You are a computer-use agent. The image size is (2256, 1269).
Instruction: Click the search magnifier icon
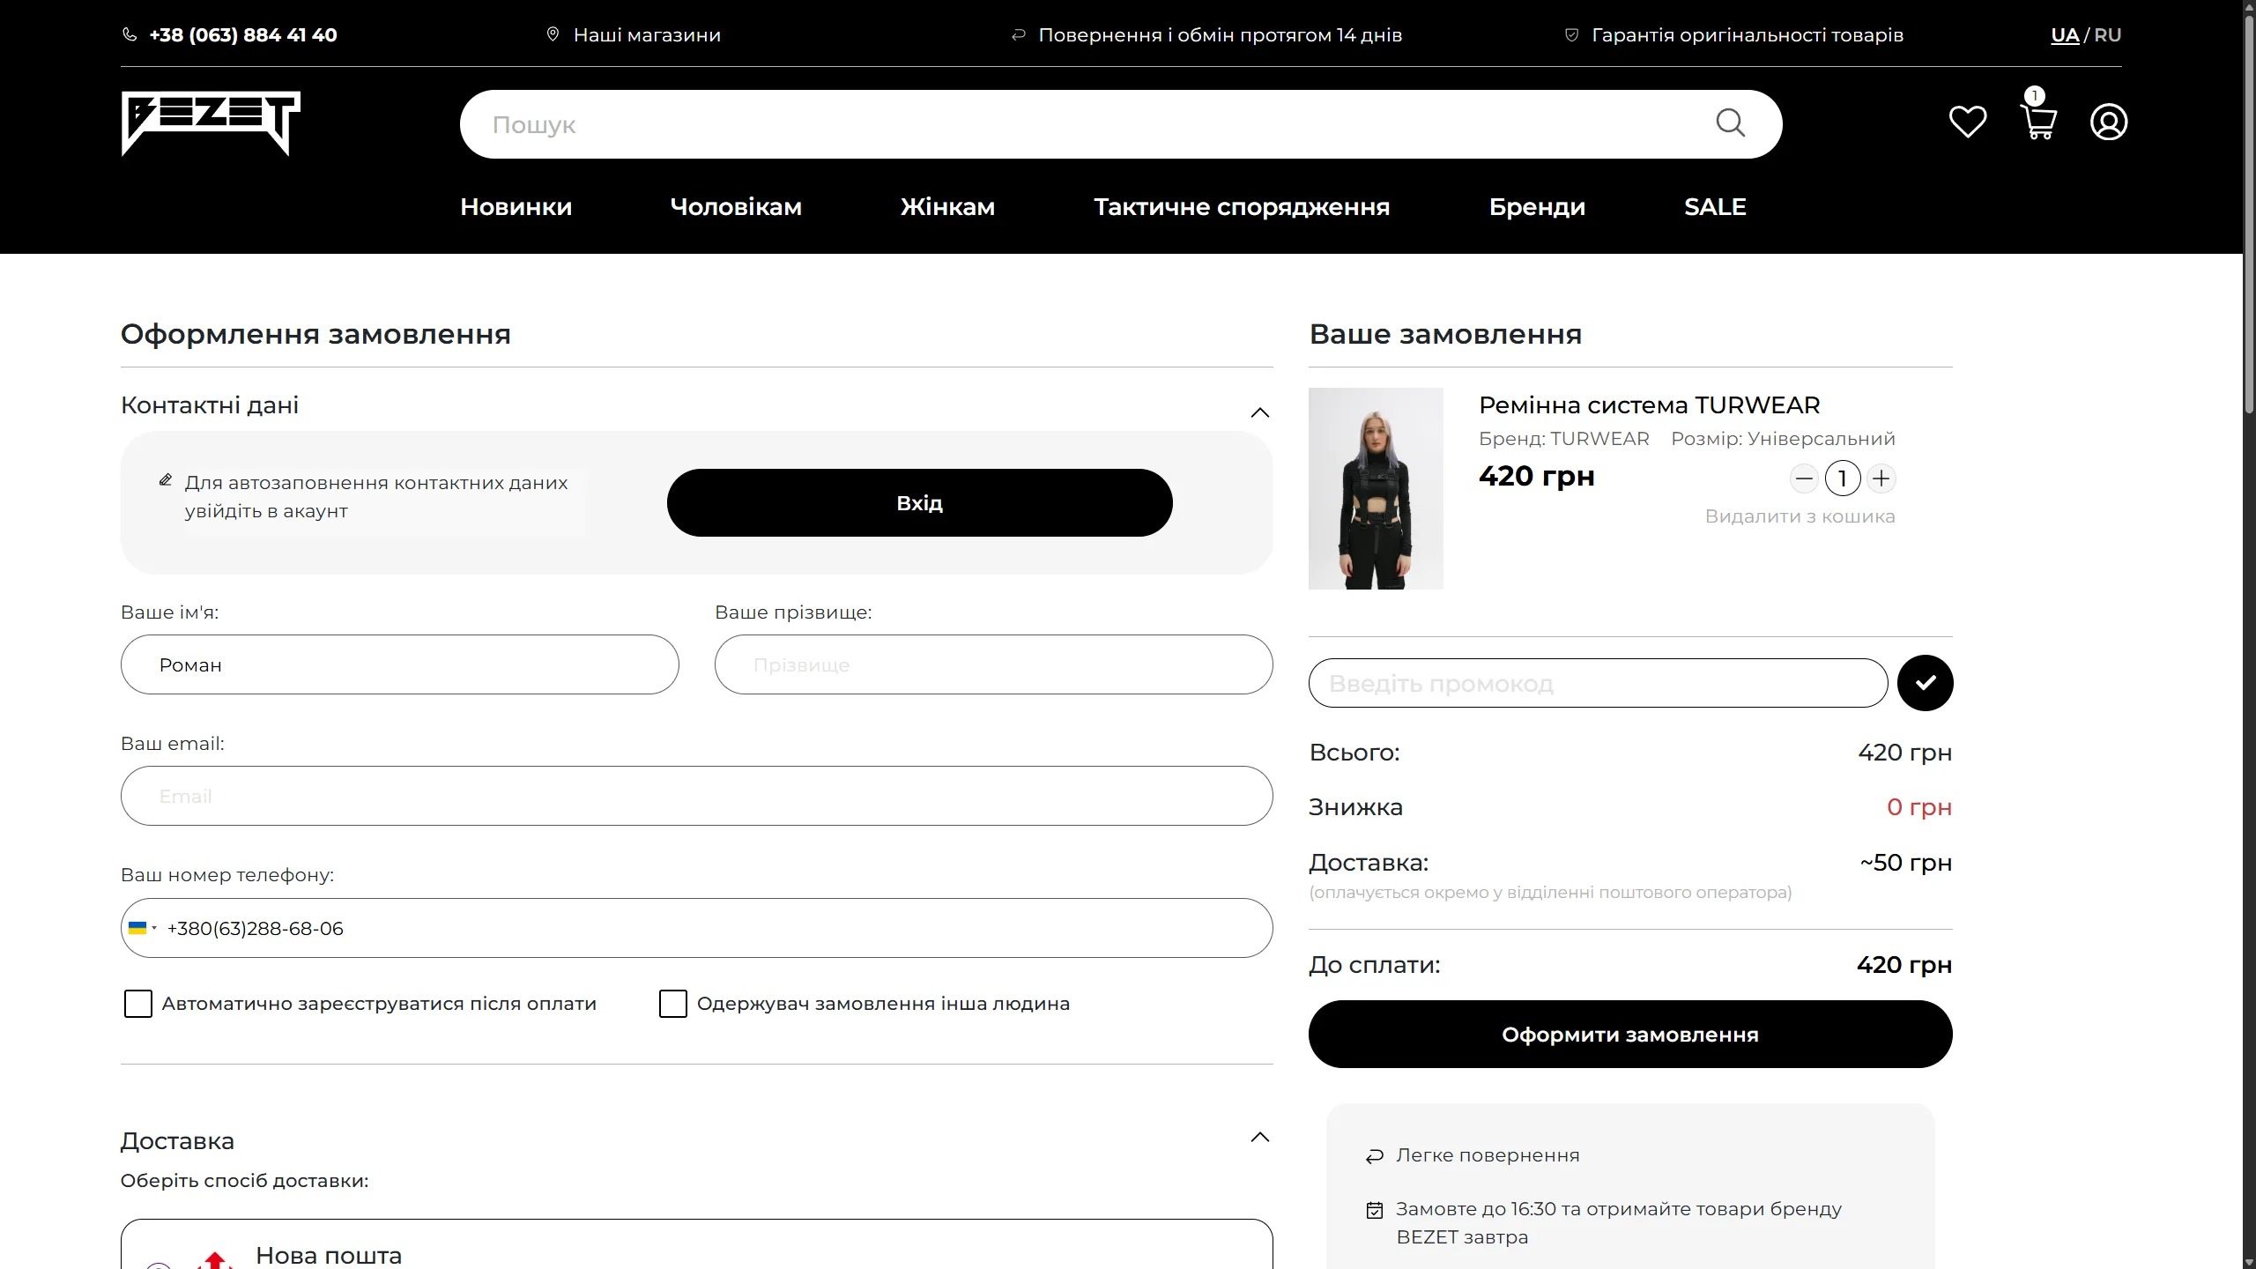1730,123
